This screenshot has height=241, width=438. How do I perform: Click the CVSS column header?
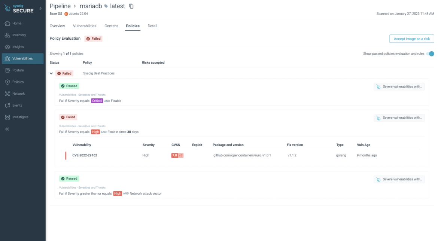click(x=176, y=145)
